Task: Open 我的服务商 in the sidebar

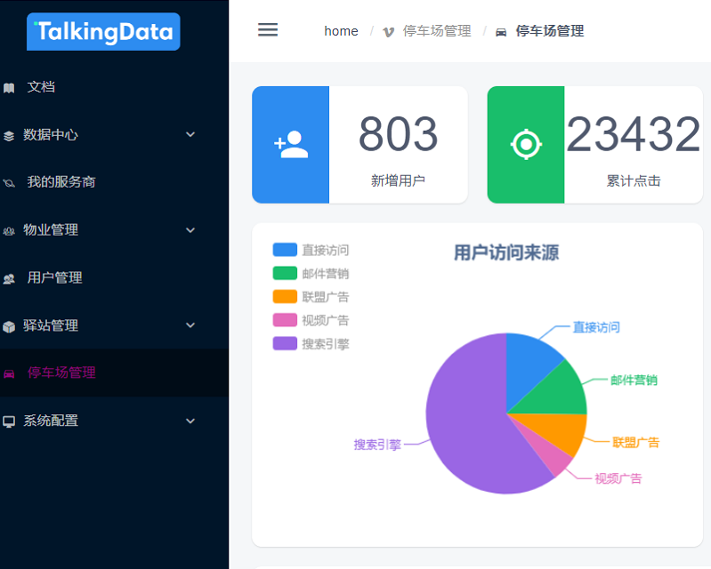Action: (61, 182)
